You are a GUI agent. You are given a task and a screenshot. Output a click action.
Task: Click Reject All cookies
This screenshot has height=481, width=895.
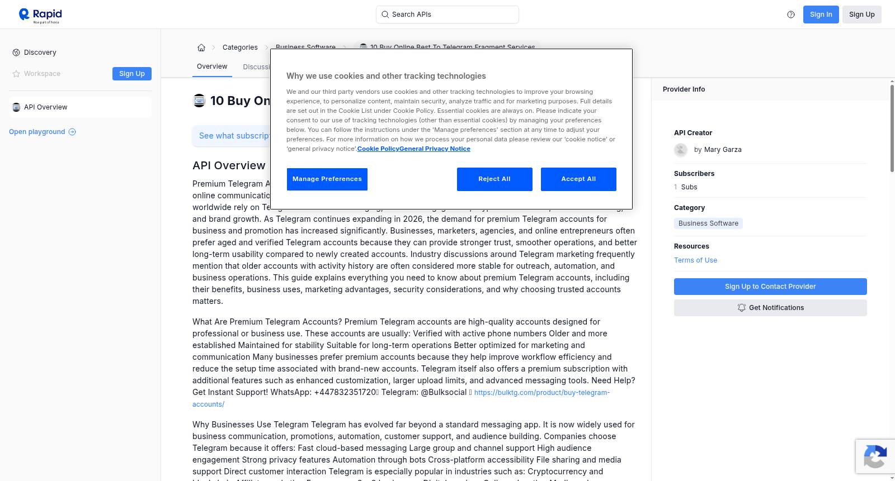pos(494,179)
